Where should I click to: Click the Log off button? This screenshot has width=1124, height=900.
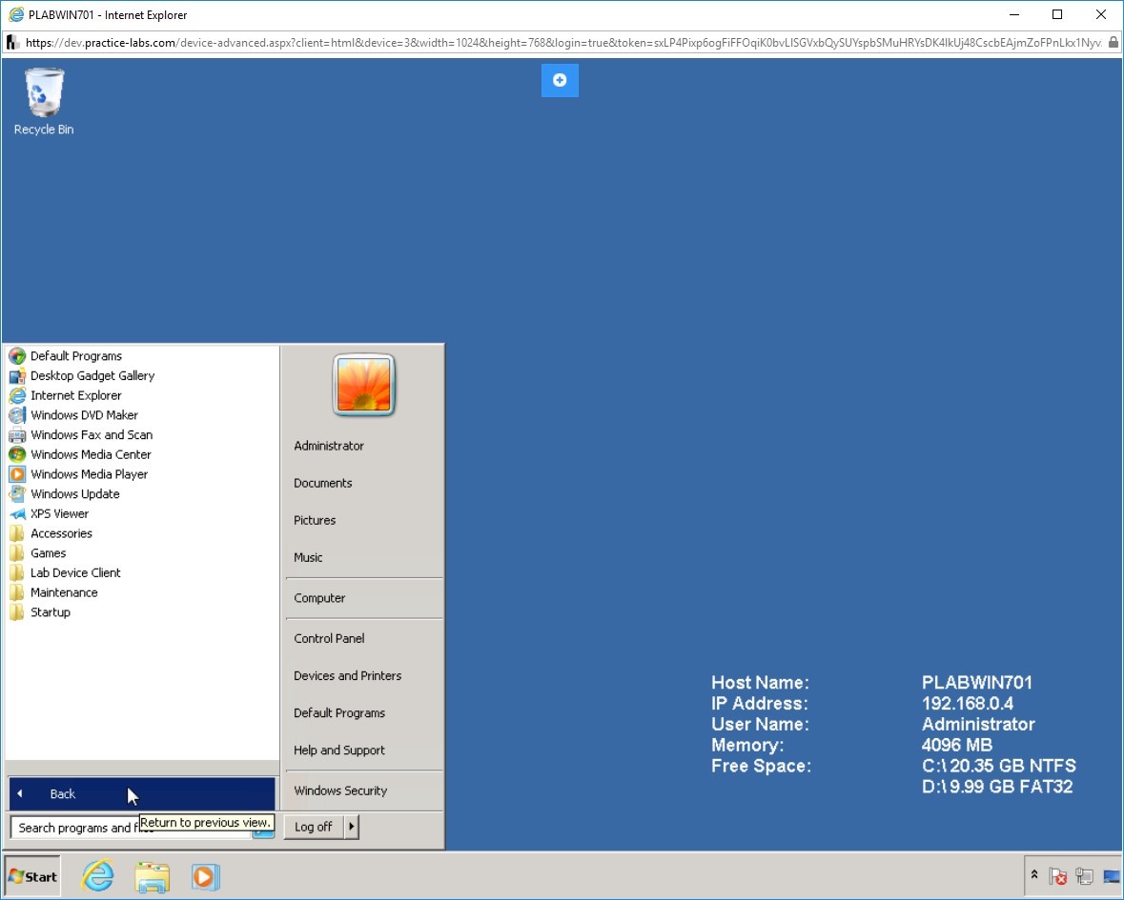[314, 827]
